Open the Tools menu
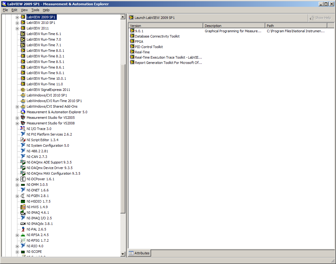The image size is (336, 264). coord(35,10)
